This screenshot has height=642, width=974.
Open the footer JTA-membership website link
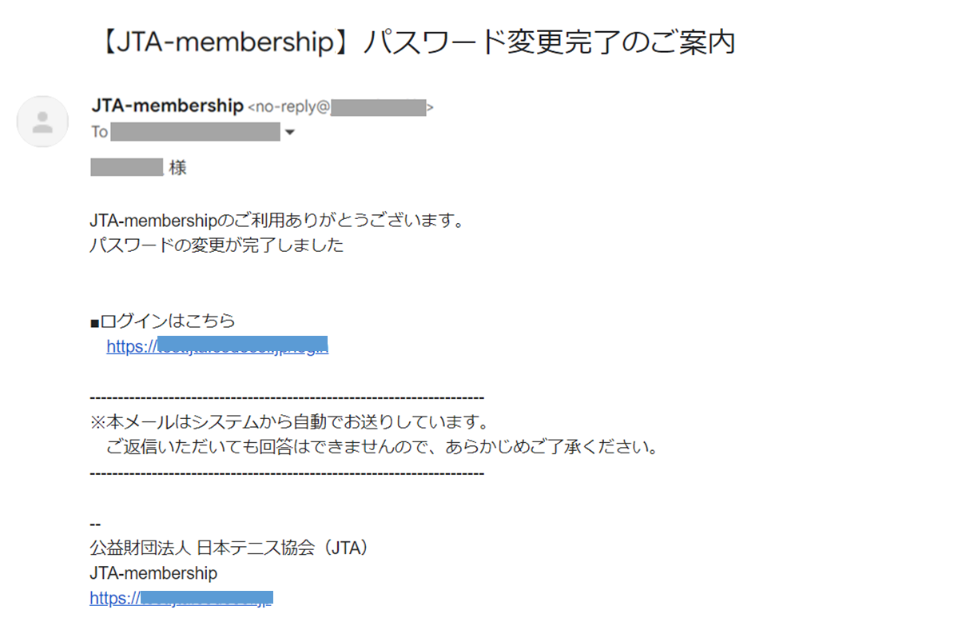pos(181,598)
